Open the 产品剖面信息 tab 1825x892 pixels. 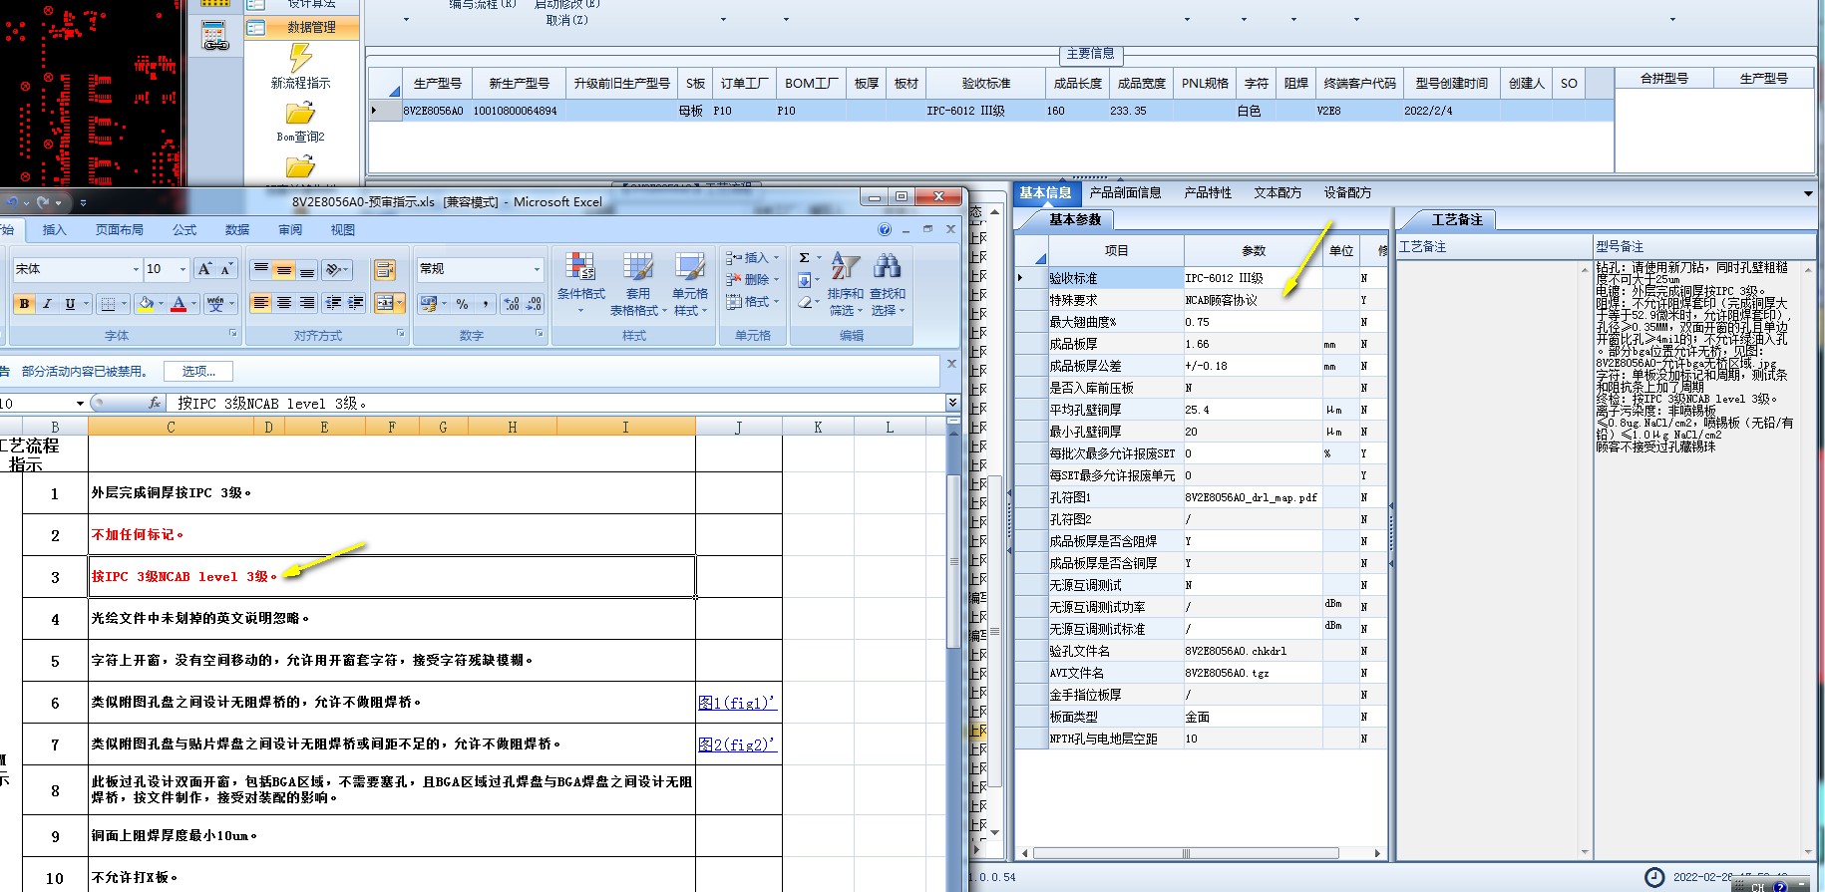click(1125, 192)
